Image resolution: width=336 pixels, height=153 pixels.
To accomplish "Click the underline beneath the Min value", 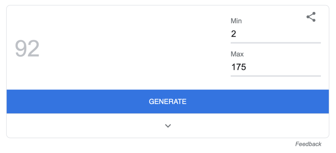I will point(276,43).
